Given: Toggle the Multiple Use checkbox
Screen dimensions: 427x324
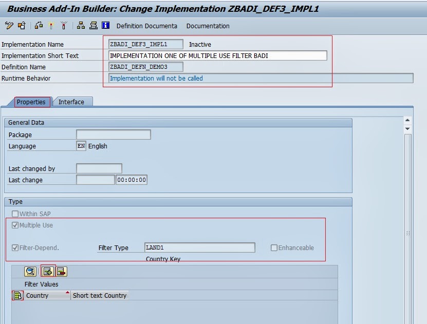Looking at the screenshot, I should 15,225.
